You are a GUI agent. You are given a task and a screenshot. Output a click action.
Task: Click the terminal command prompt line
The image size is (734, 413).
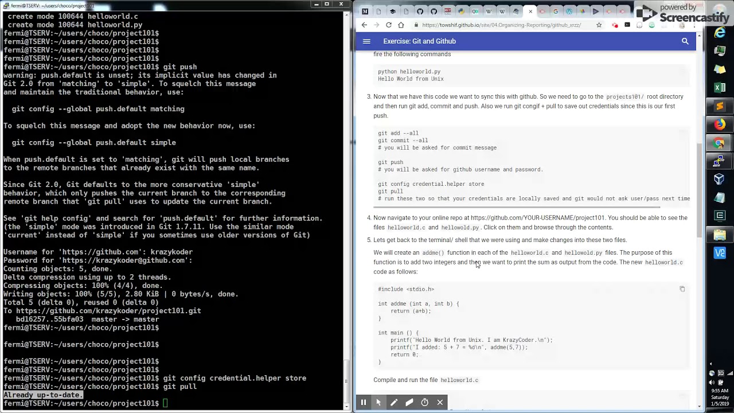[86, 403]
